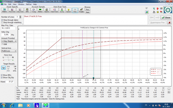Open the Price Chart tool
173x108 pixels.
click(12, 10)
